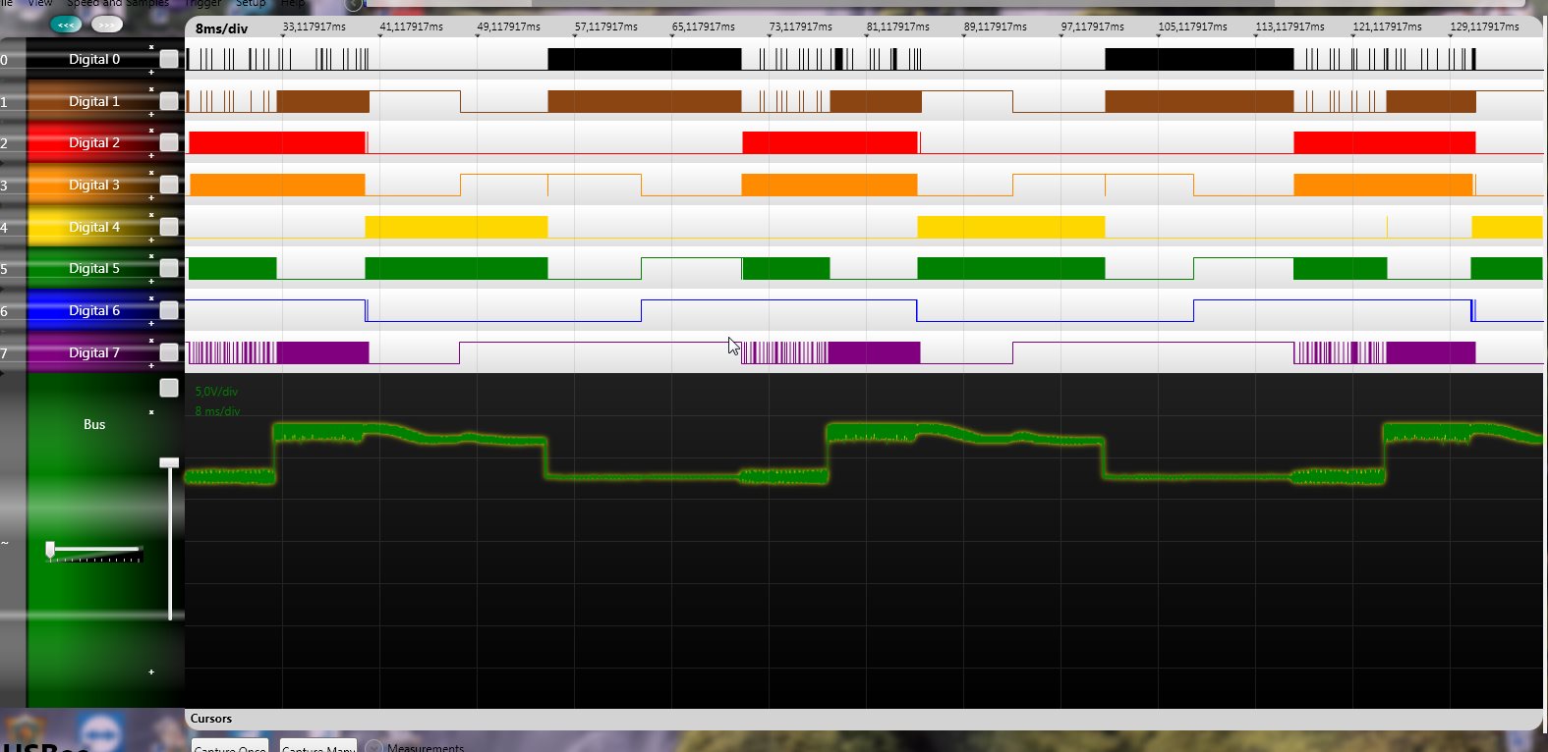The width and height of the screenshot is (1548, 752).
Task: Click the plus icon under Digital 1
Action: 151,115
